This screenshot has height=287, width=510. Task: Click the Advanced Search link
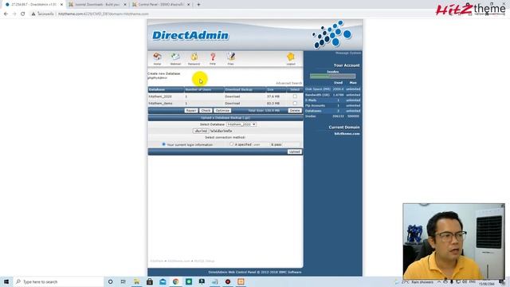[288, 83]
